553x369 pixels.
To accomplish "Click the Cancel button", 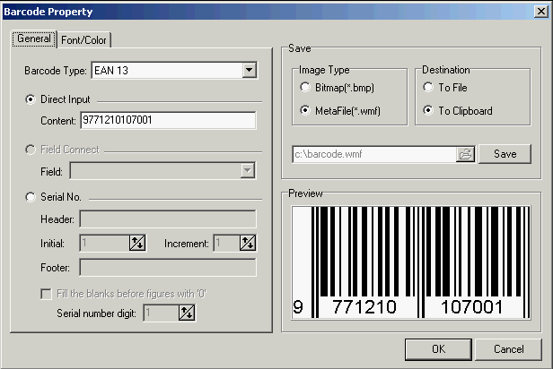I will [x=508, y=349].
